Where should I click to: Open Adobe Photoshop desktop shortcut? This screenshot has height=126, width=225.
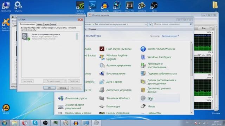click(92, 6)
